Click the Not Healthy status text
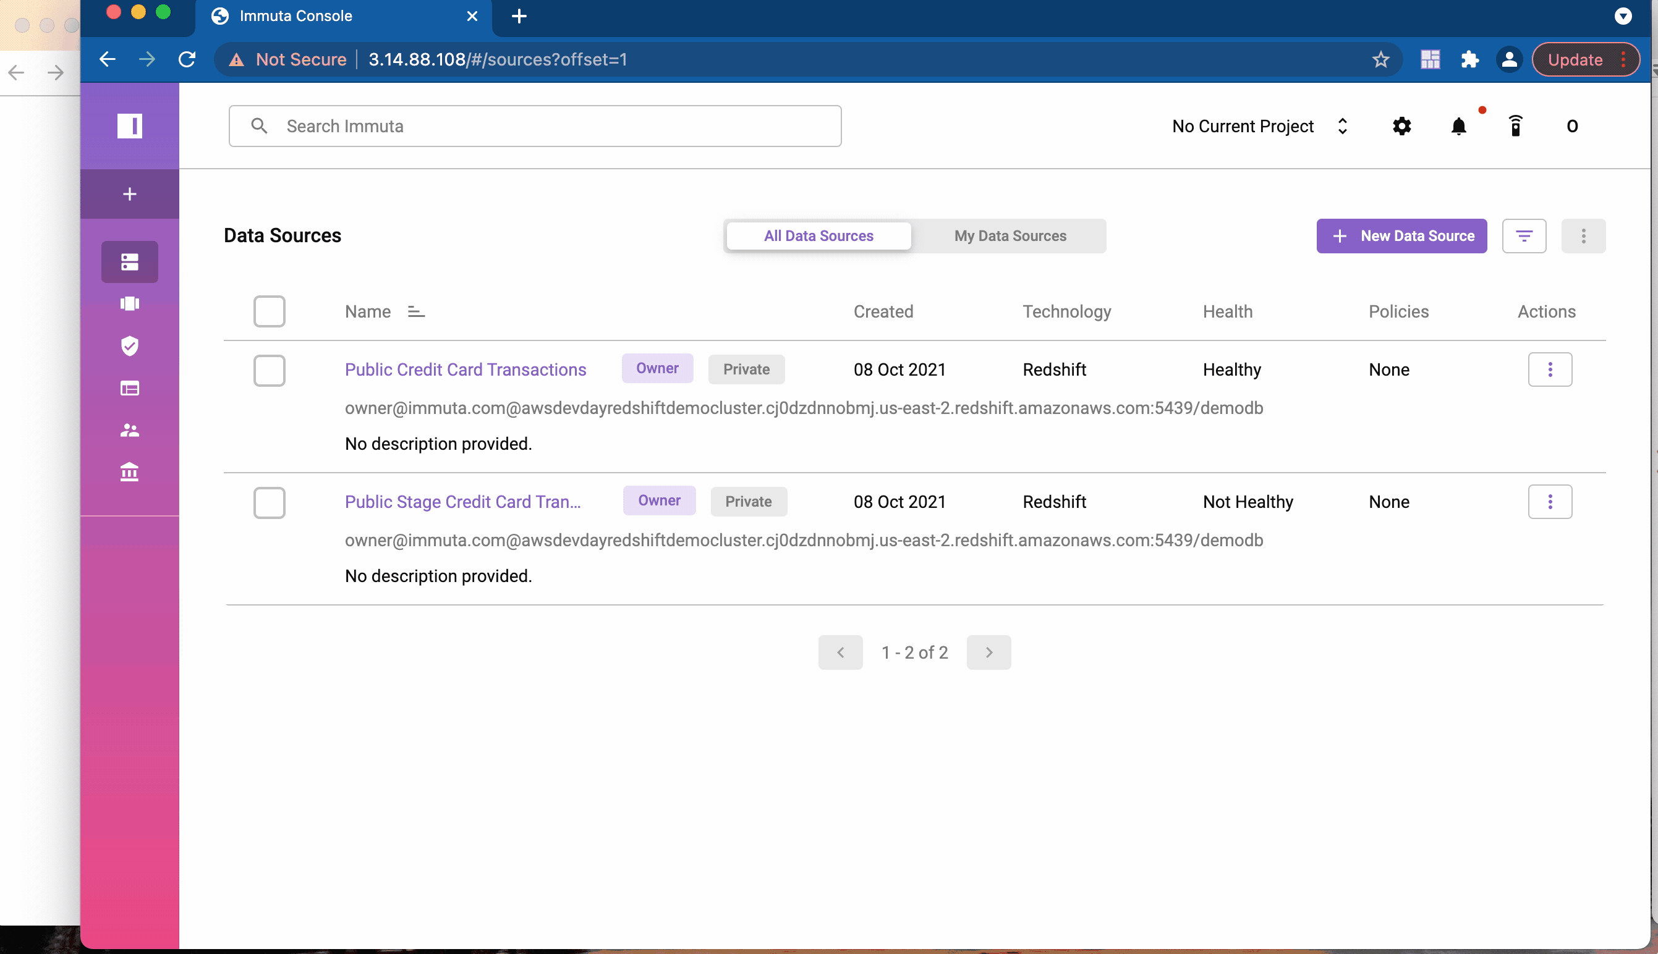This screenshot has width=1658, height=954. (1248, 502)
